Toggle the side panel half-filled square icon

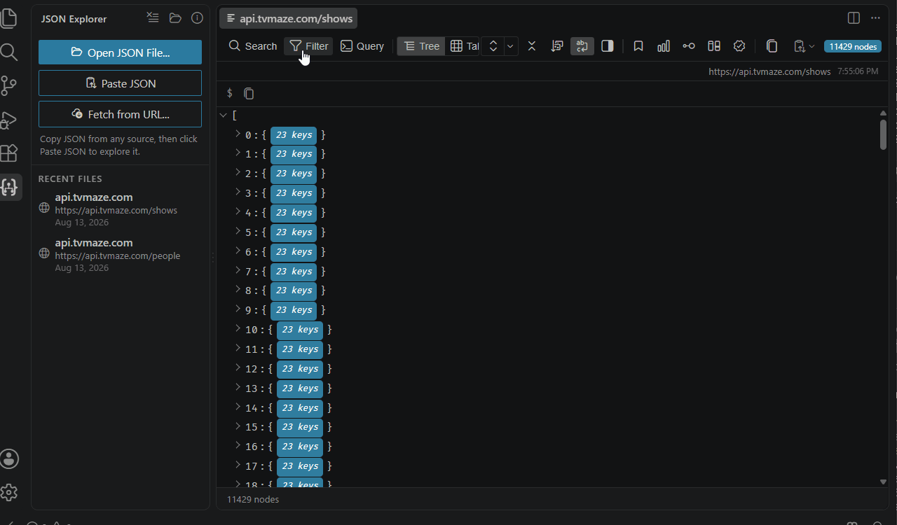click(x=608, y=46)
